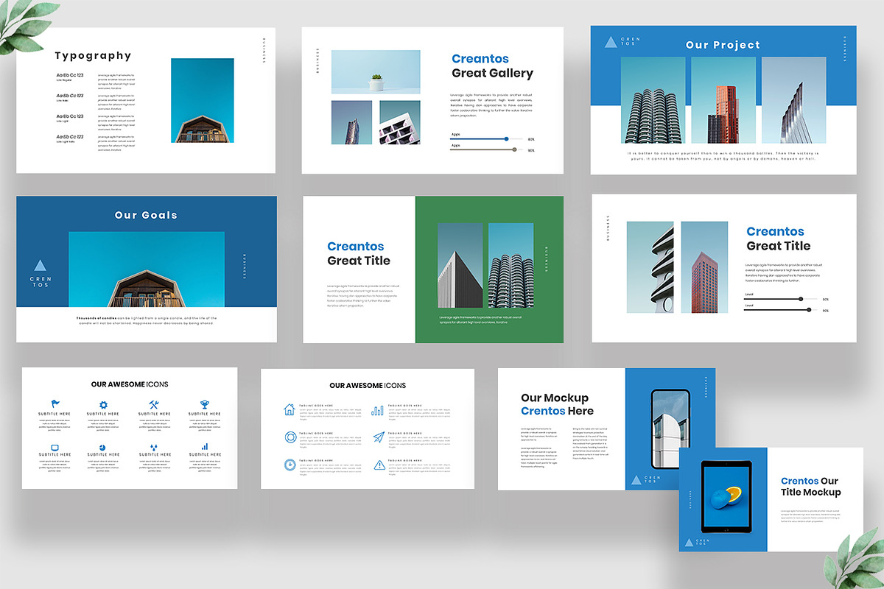
Task: Click the vertical 'Business' label on Typography slide
Action: pyautogui.click(x=263, y=50)
